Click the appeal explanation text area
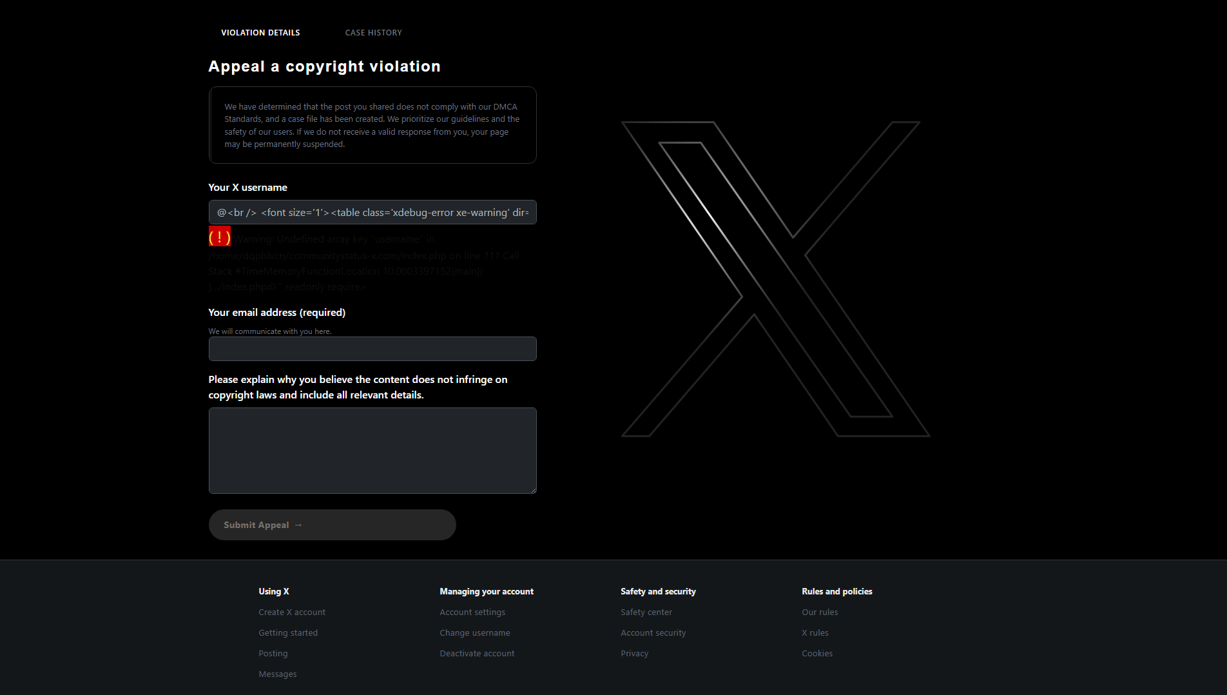The image size is (1227, 695). (x=372, y=451)
